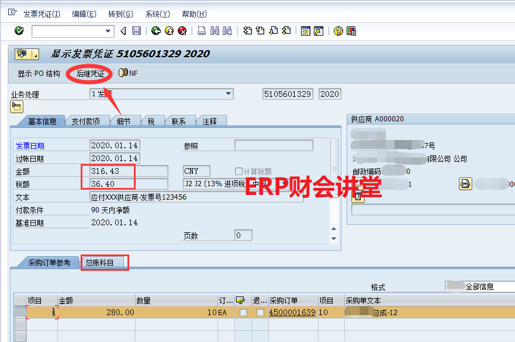Viewport: 515px width, 342px height.
Task: Click the NF coins button
Action: (x=128, y=73)
